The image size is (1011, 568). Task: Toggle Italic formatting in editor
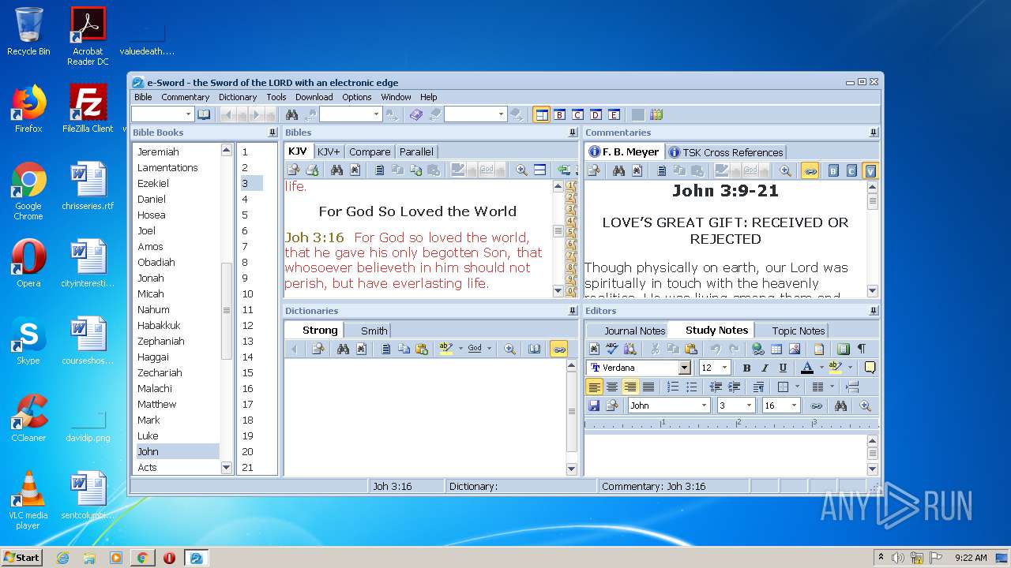coord(765,368)
